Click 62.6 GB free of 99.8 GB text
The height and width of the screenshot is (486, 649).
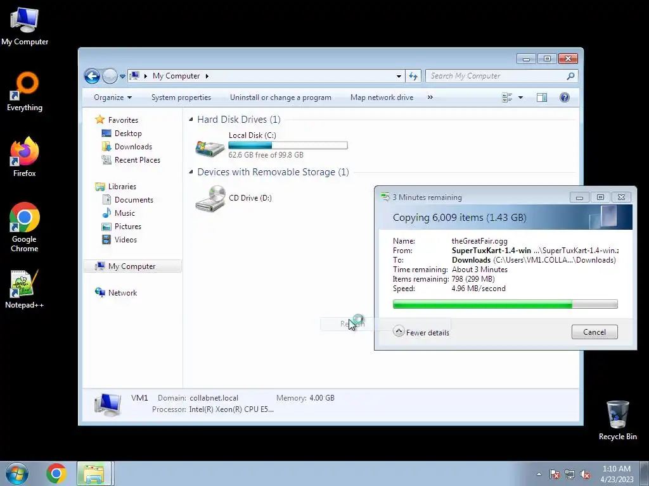point(266,155)
